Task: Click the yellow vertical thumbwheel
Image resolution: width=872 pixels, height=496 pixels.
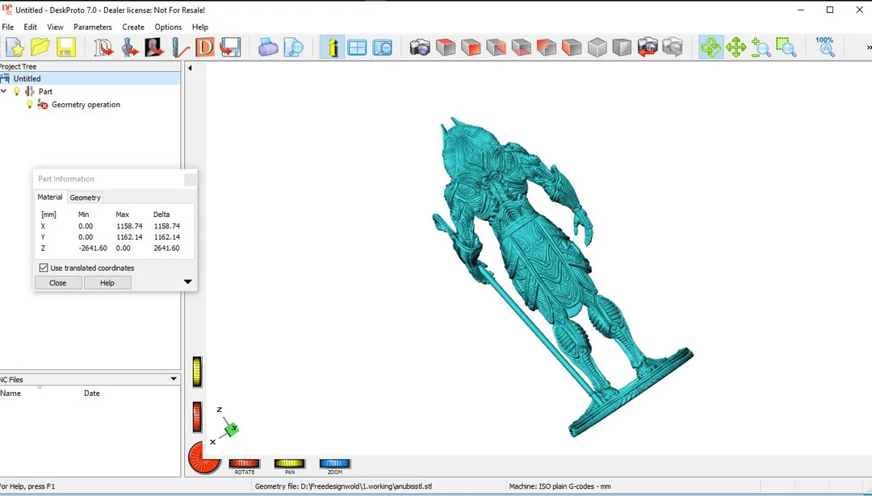Action: click(x=197, y=372)
